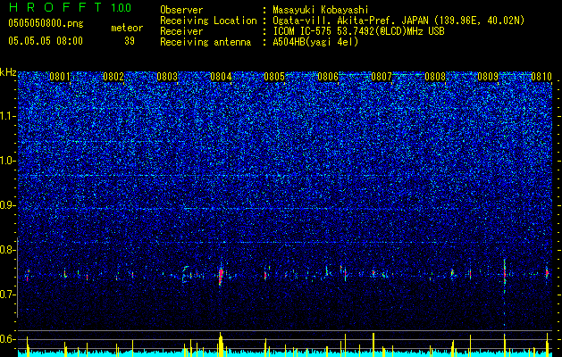The height and width of the screenshot is (357, 562).
Task: Click the red meteor echo near 0805
Action: click(x=265, y=274)
